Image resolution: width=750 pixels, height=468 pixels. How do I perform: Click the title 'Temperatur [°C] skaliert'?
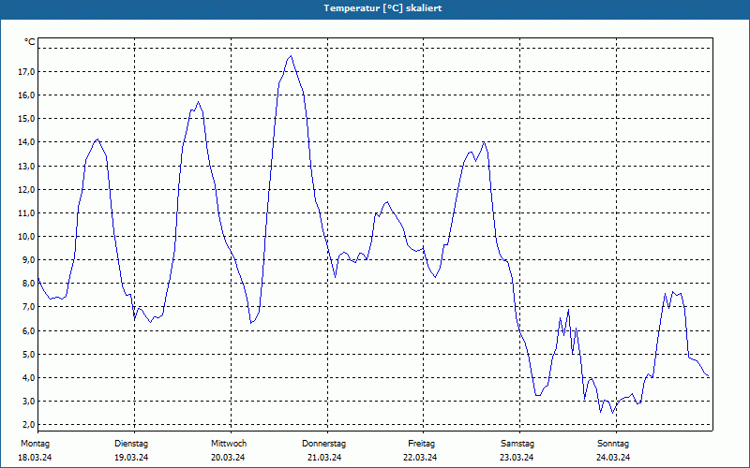pos(382,8)
